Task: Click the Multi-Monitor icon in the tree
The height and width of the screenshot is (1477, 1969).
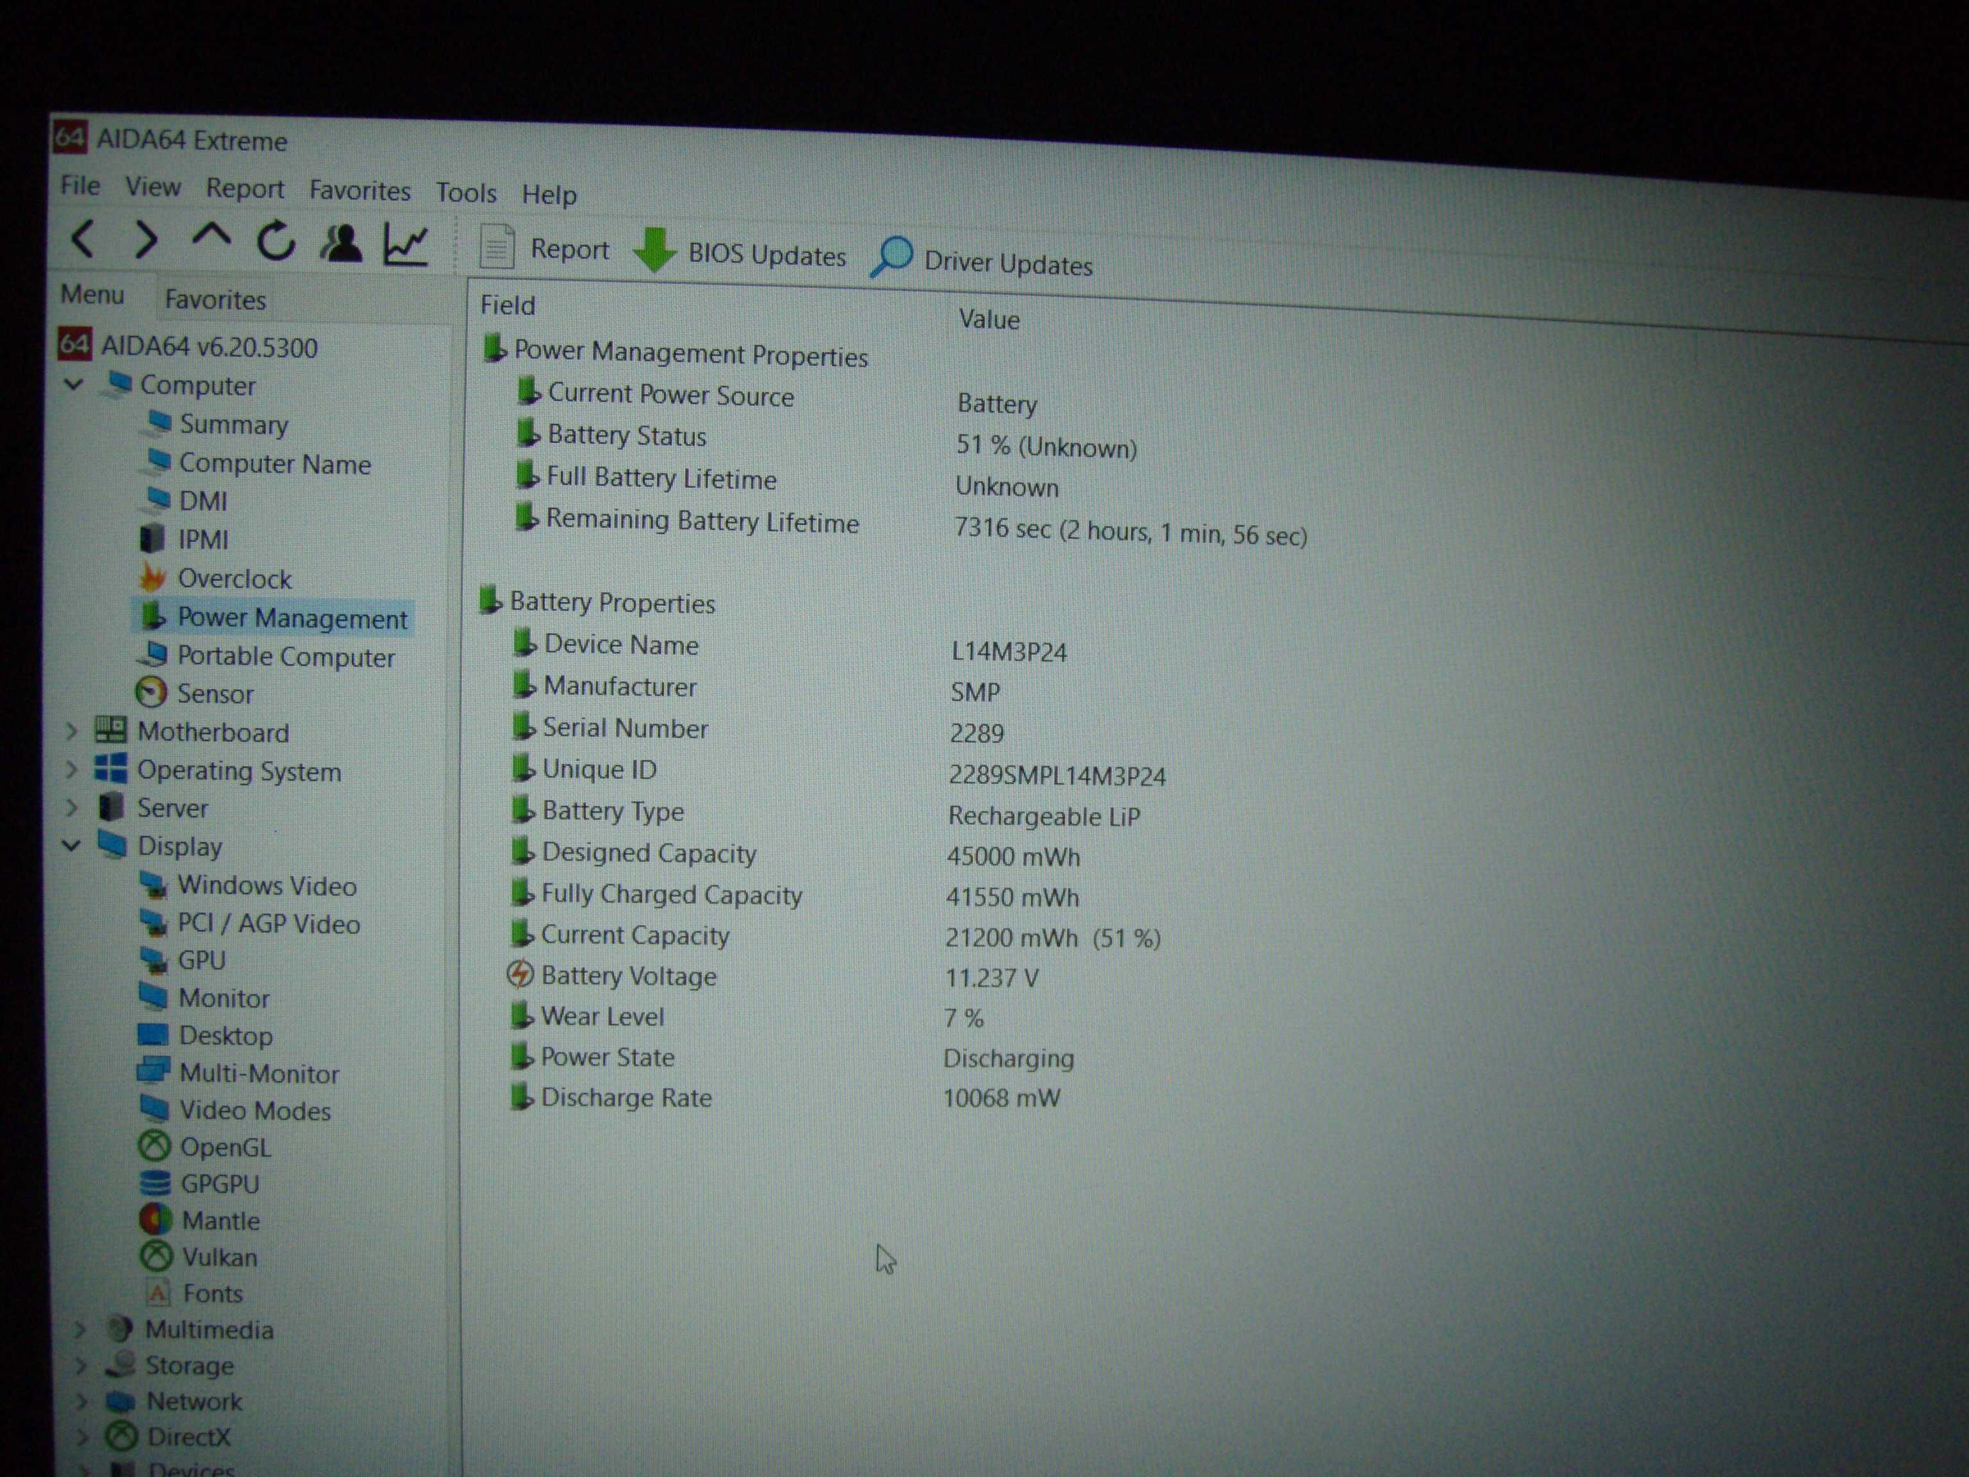Action: 153,1071
